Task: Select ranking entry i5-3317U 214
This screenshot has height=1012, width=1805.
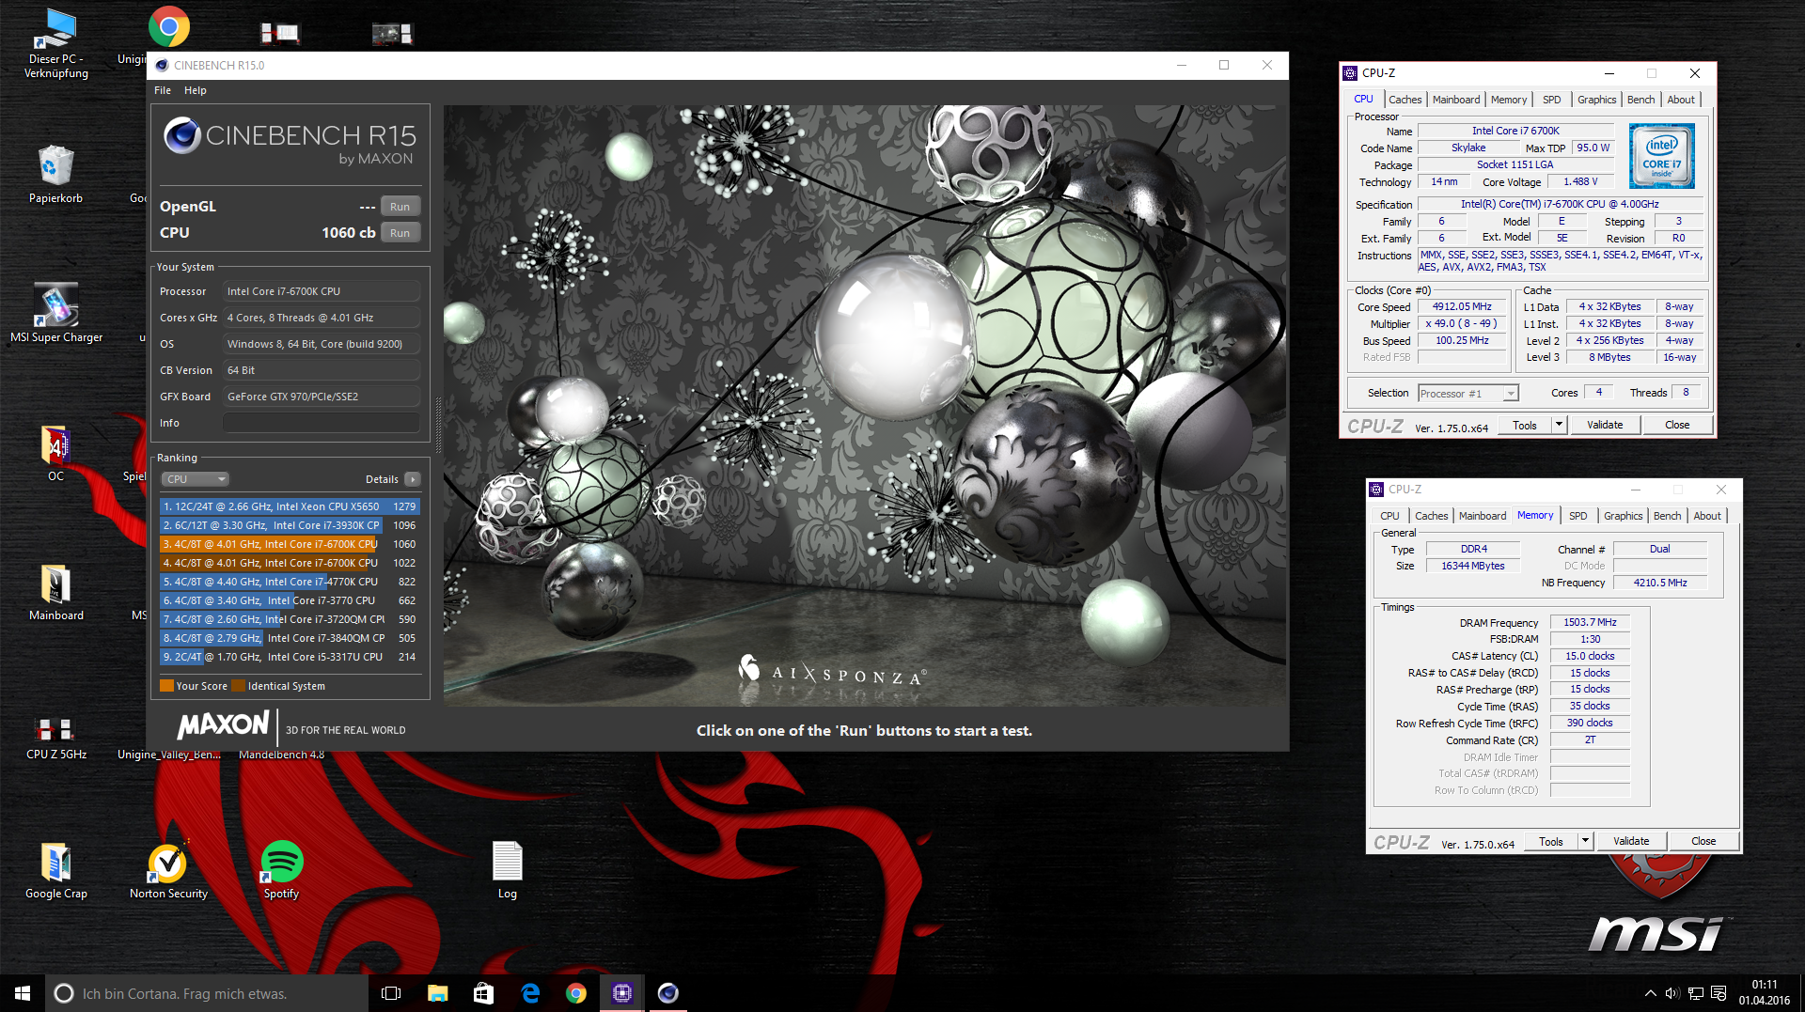Action: click(290, 657)
